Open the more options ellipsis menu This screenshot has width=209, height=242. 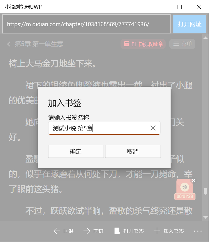coord(198,231)
